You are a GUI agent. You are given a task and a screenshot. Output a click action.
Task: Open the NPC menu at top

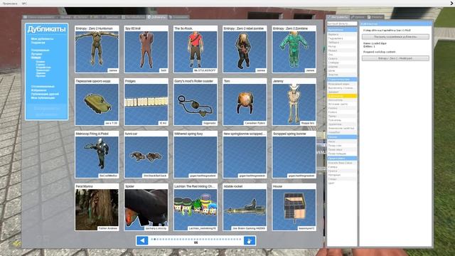click(24, 4)
